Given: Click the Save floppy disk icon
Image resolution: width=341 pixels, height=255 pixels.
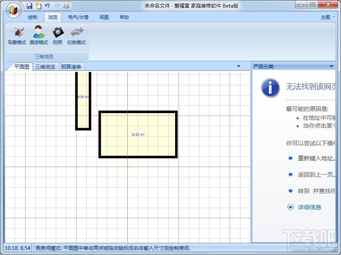Looking at the screenshot, I should click(29, 6).
